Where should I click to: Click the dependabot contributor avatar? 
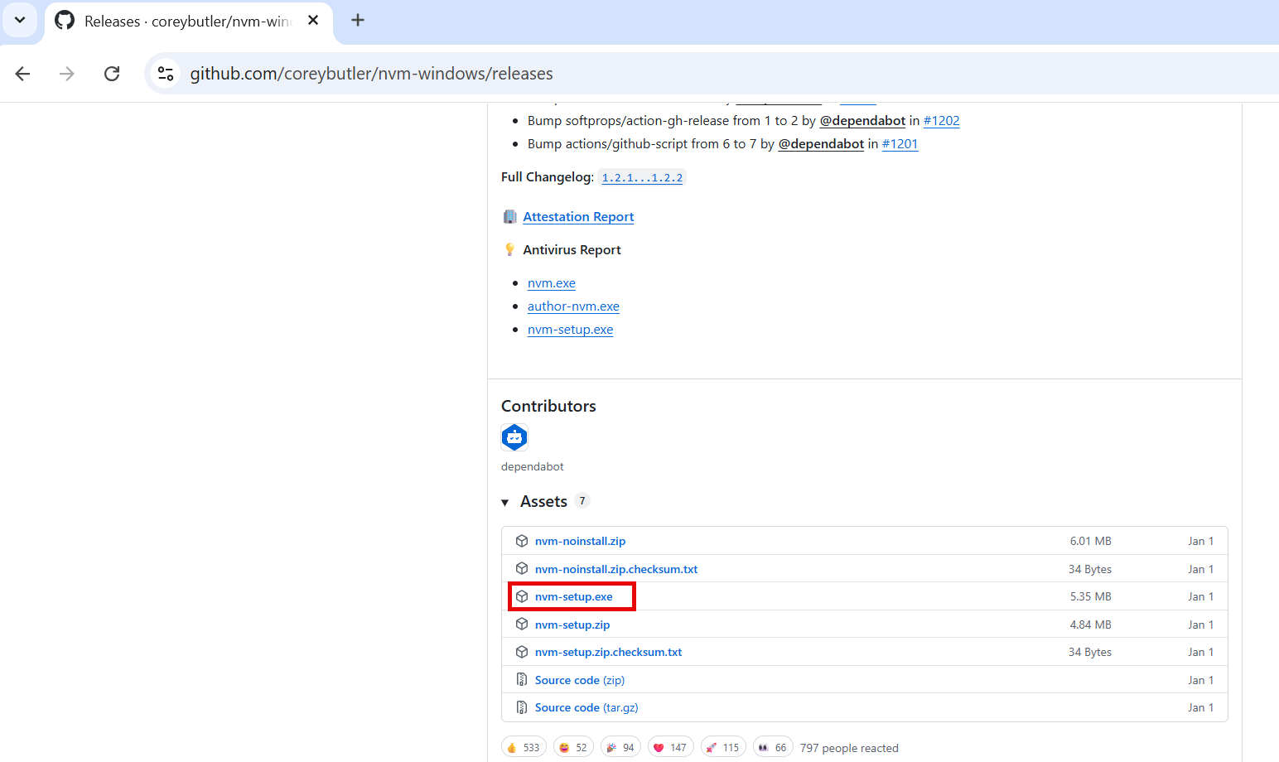pos(514,437)
